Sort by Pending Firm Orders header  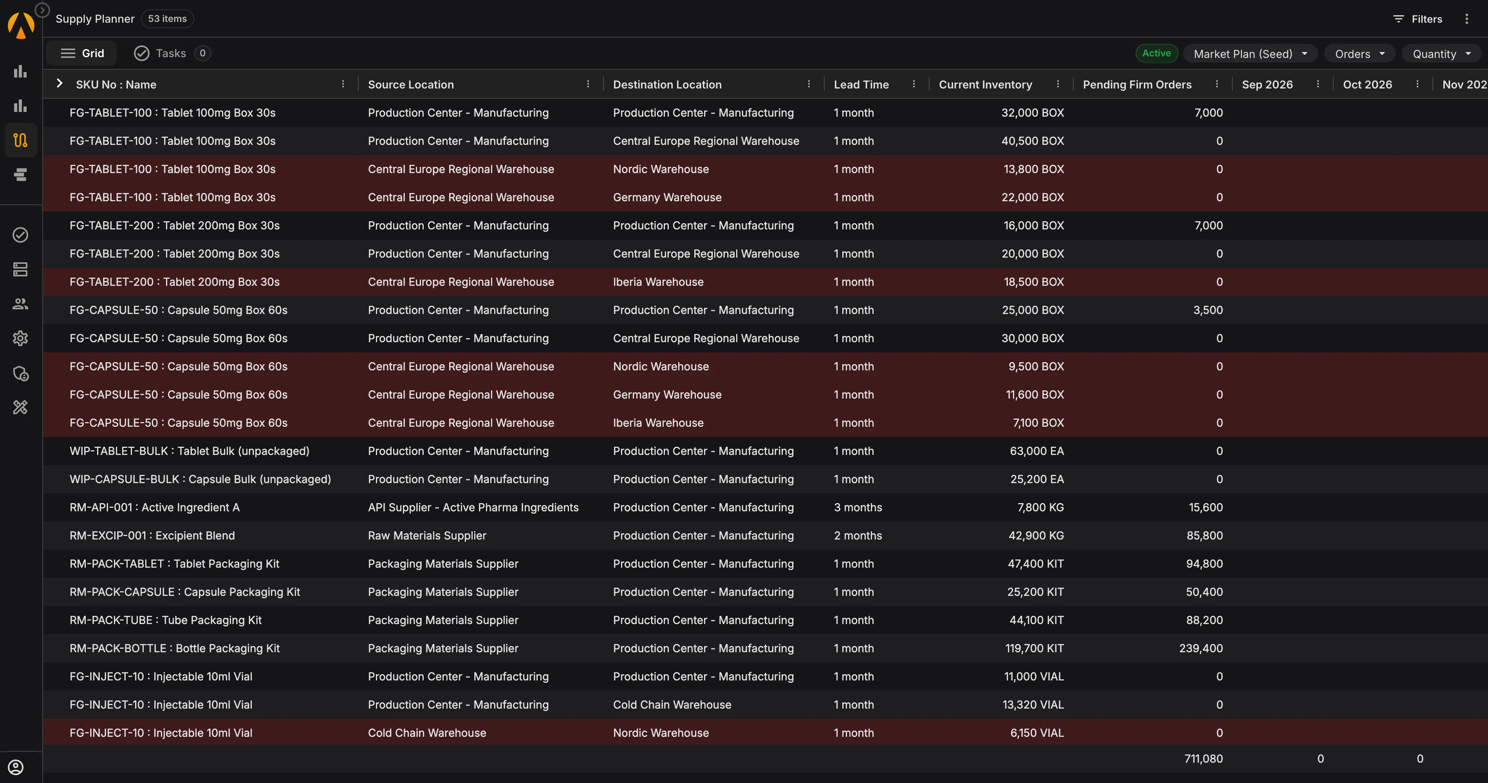coord(1137,84)
